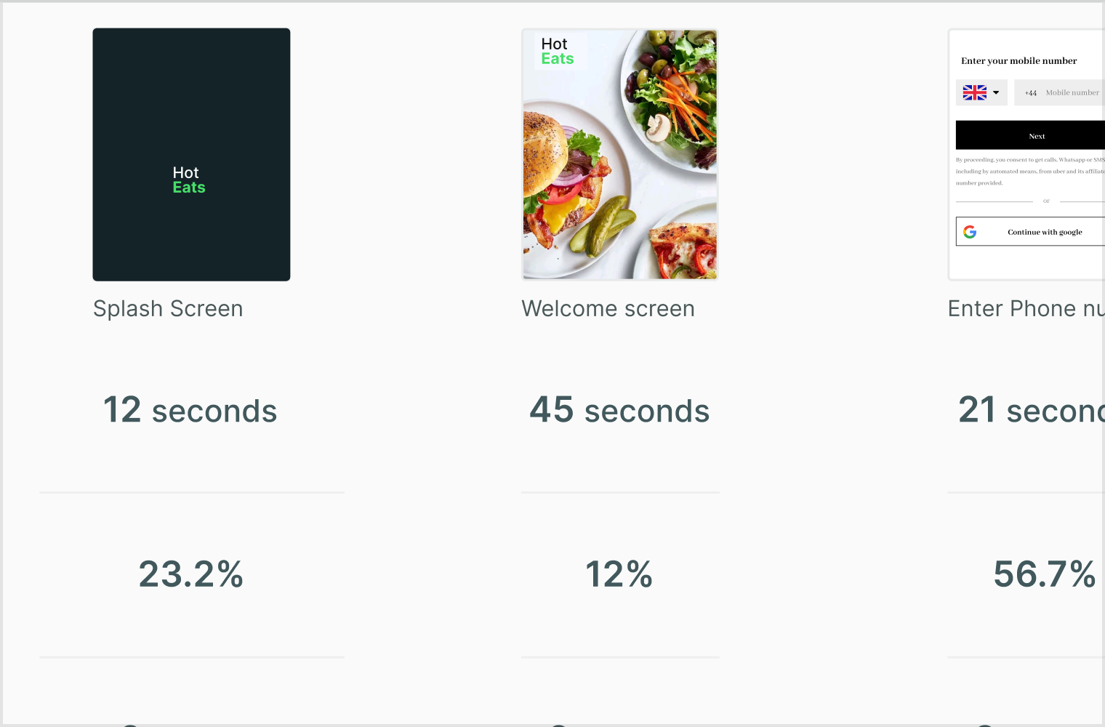This screenshot has height=727, width=1105.
Task: Select the Splash Screen label
Action: click(168, 309)
